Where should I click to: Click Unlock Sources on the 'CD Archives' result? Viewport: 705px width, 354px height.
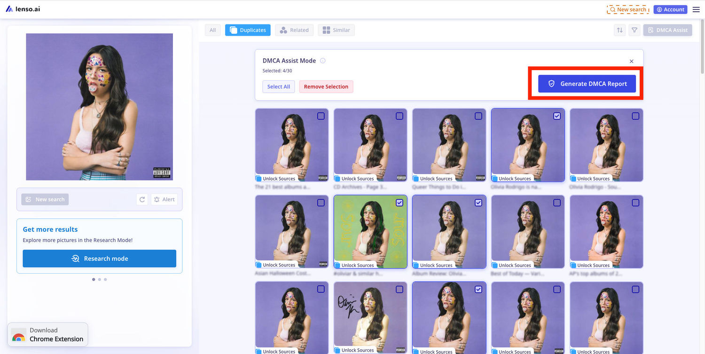[354, 179]
